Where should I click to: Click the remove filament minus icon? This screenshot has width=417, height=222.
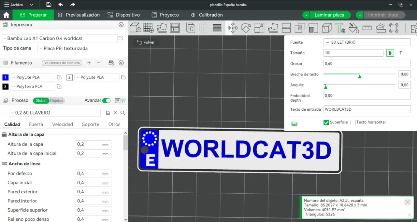[x=99, y=63]
